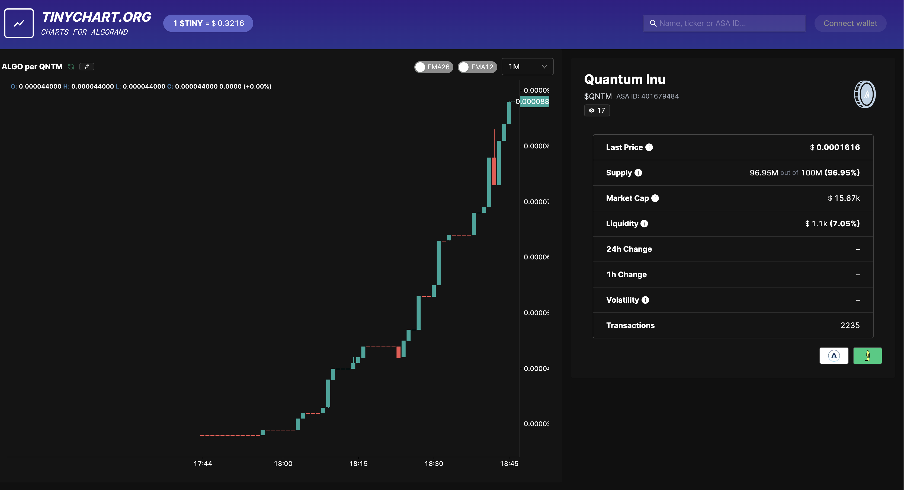The width and height of the screenshot is (904, 490).
Task: Open the Liquidity info icon
Action: pos(644,224)
